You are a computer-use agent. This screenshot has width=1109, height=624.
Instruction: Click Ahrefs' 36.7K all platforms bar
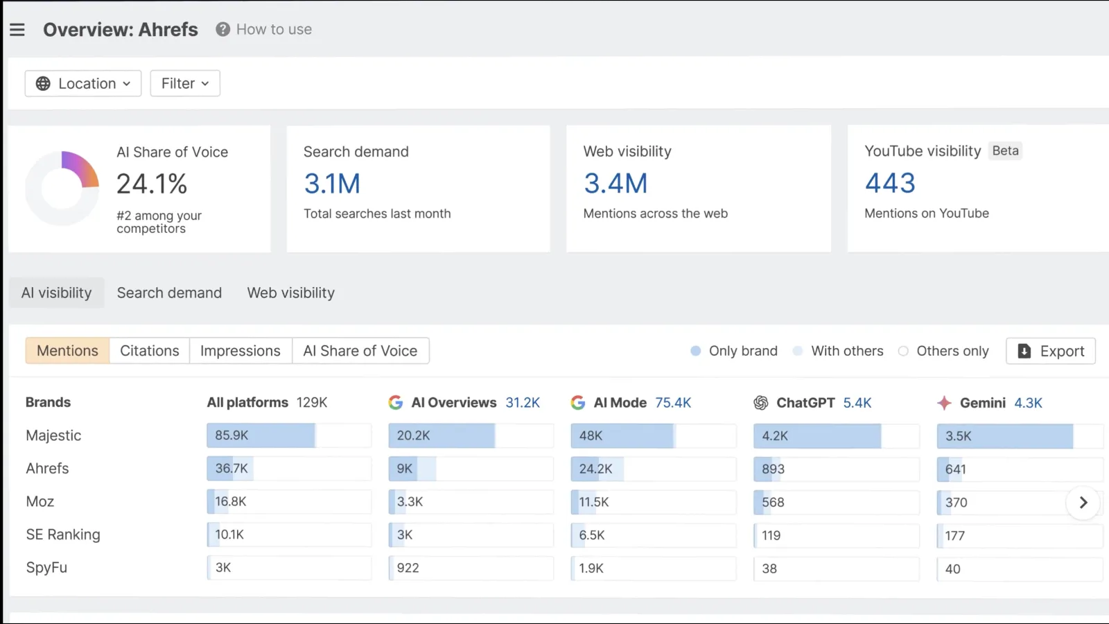(289, 469)
